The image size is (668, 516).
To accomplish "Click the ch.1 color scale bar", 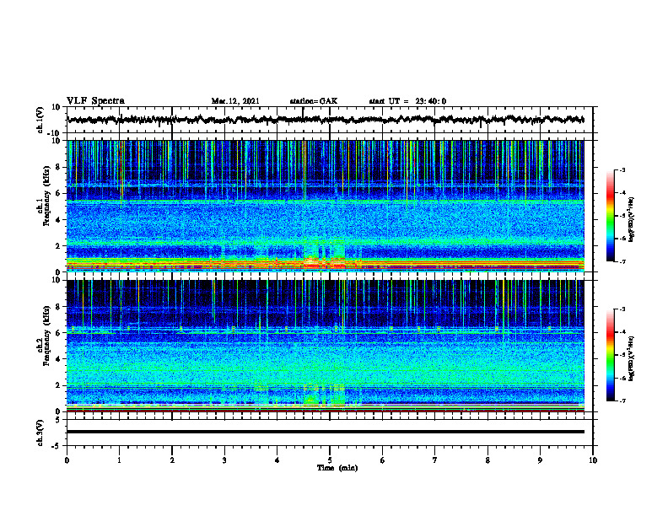I will click(x=610, y=216).
